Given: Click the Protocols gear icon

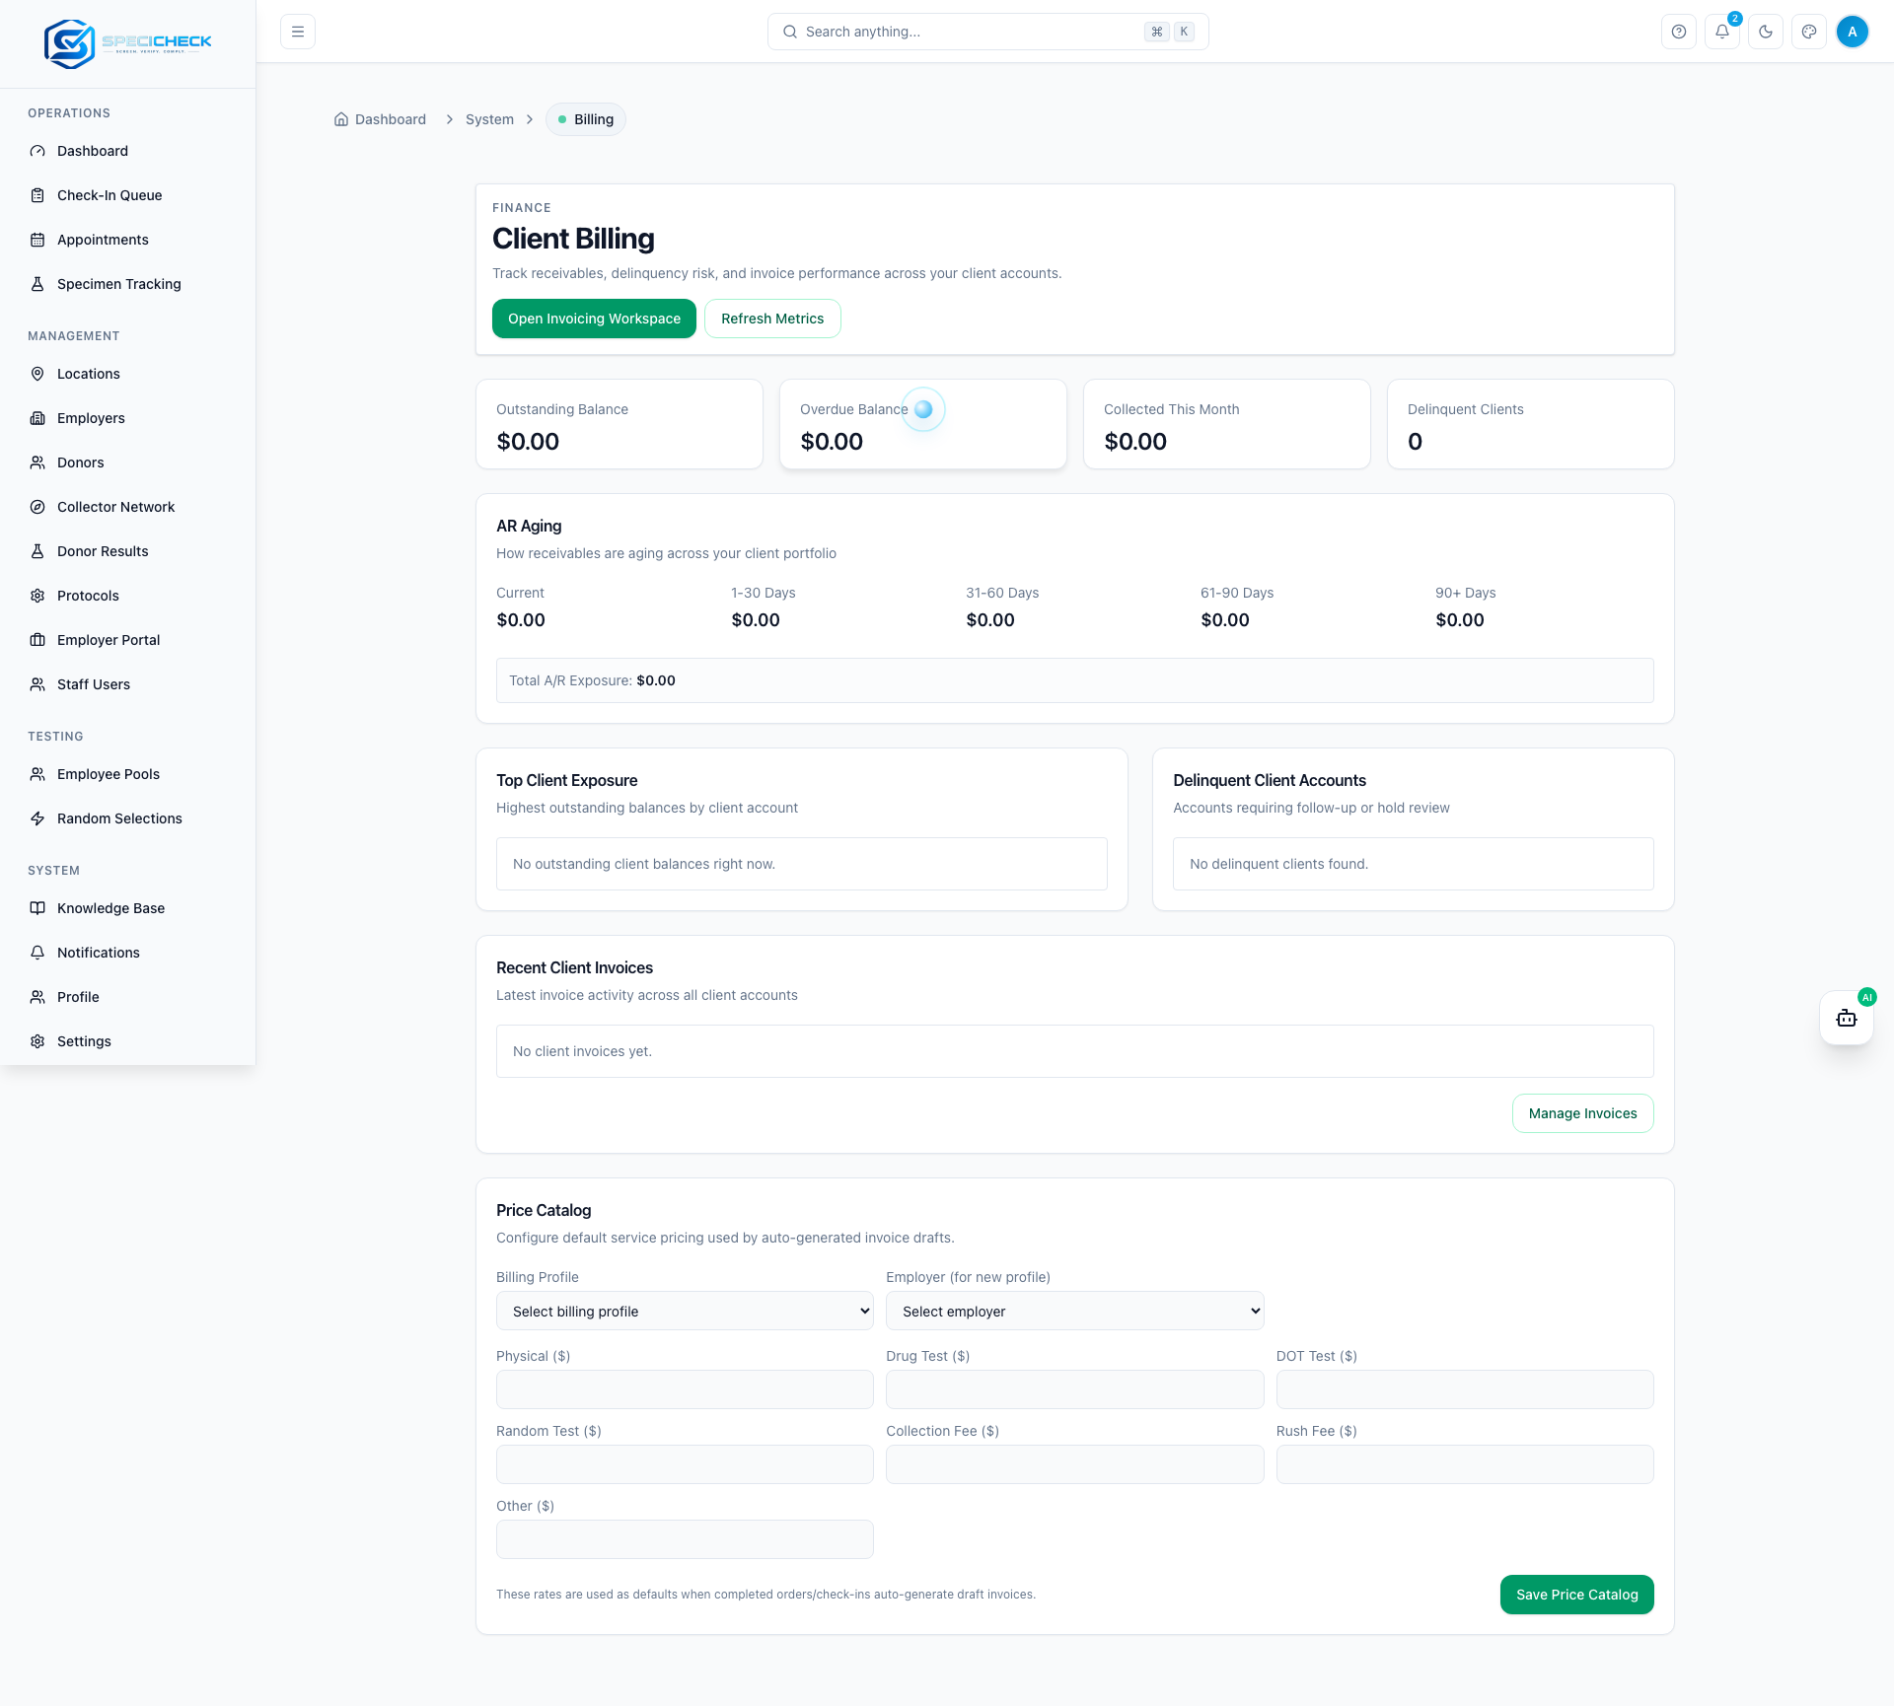Looking at the screenshot, I should tap(37, 596).
